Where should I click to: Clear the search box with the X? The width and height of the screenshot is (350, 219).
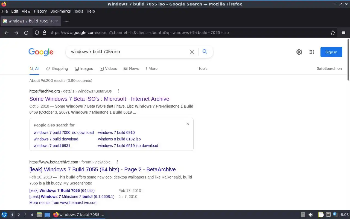tap(192, 52)
